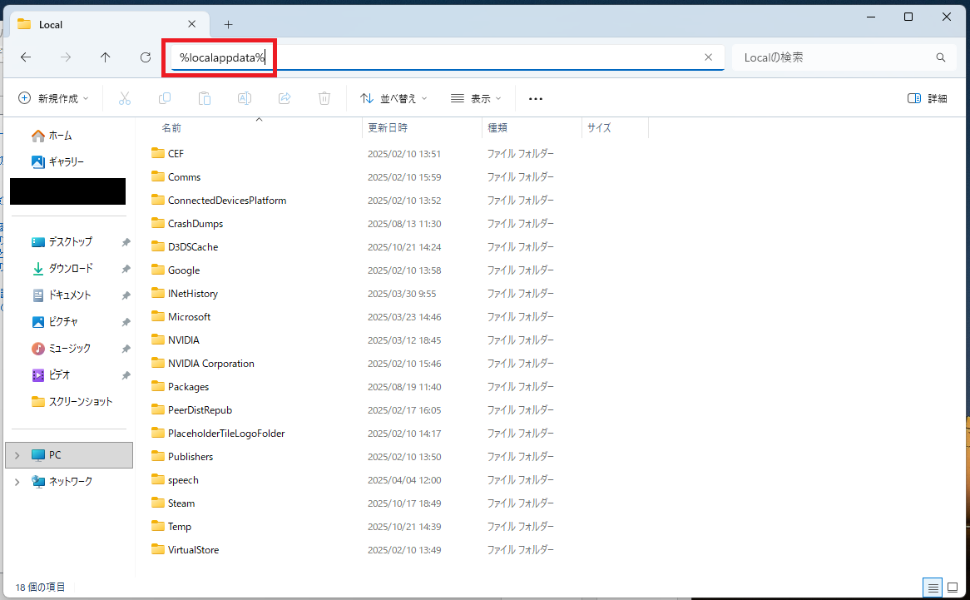Expand the ネットワーク tree node
Screen dimensions: 970x600
pos(17,482)
